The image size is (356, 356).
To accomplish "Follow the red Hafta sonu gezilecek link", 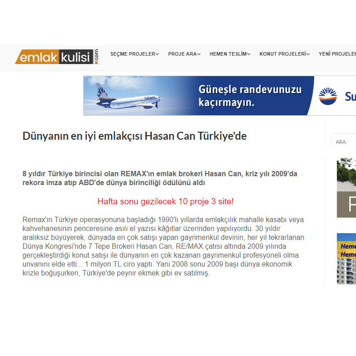I will (166, 202).
